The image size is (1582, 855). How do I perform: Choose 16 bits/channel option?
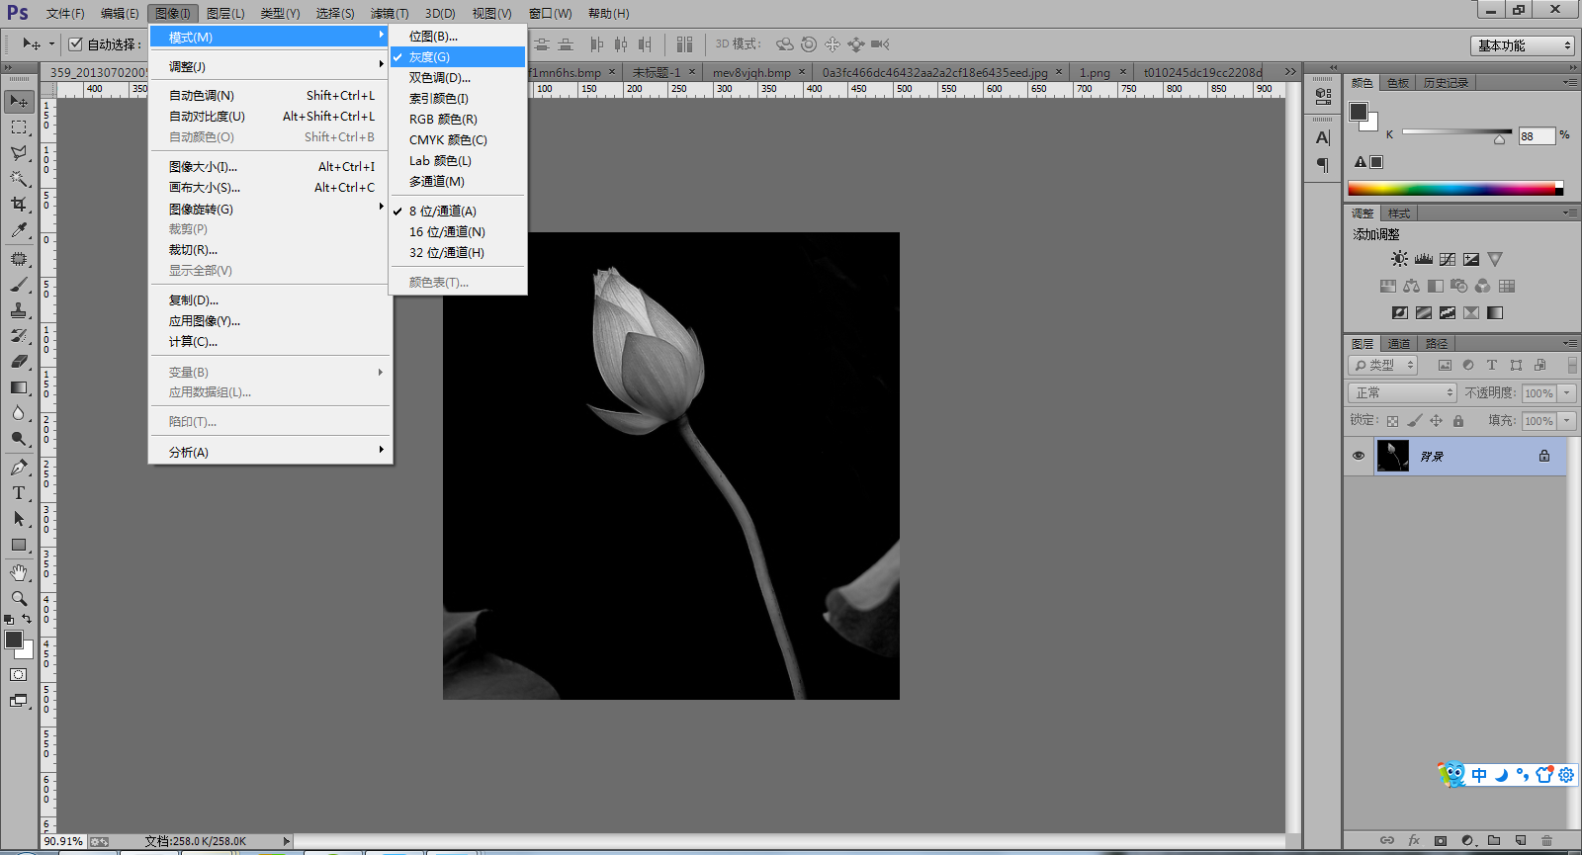[447, 232]
